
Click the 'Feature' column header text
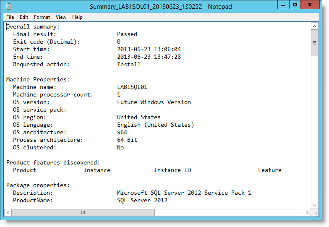pyautogui.click(x=269, y=170)
